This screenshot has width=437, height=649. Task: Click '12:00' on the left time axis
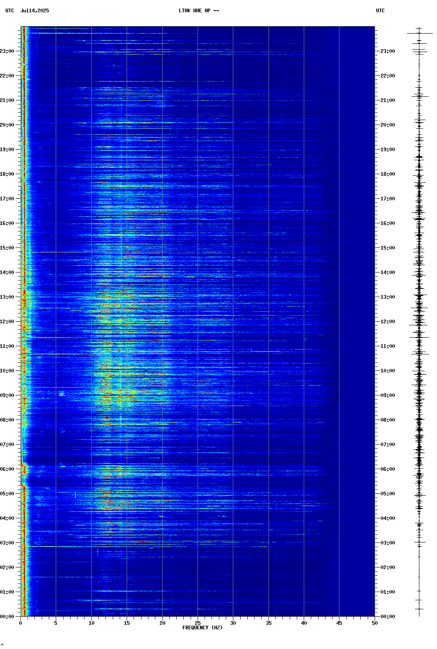(7, 322)
